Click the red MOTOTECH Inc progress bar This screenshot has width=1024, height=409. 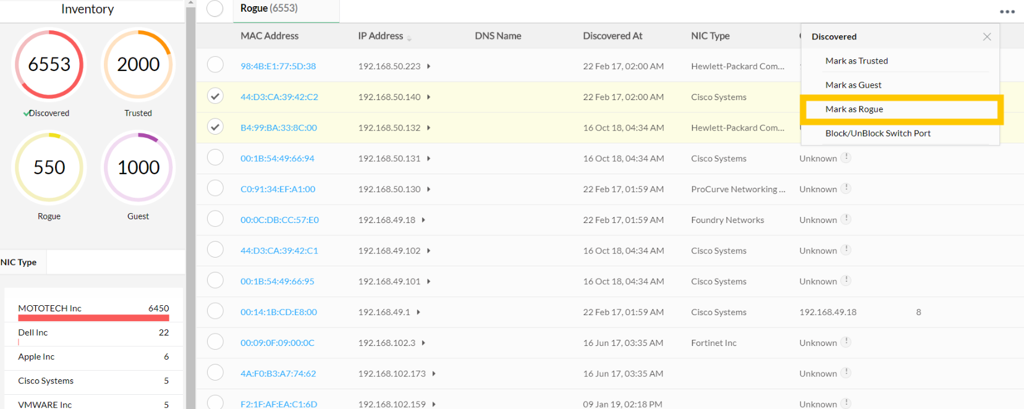pyautogui.click(x=93, y=318)
